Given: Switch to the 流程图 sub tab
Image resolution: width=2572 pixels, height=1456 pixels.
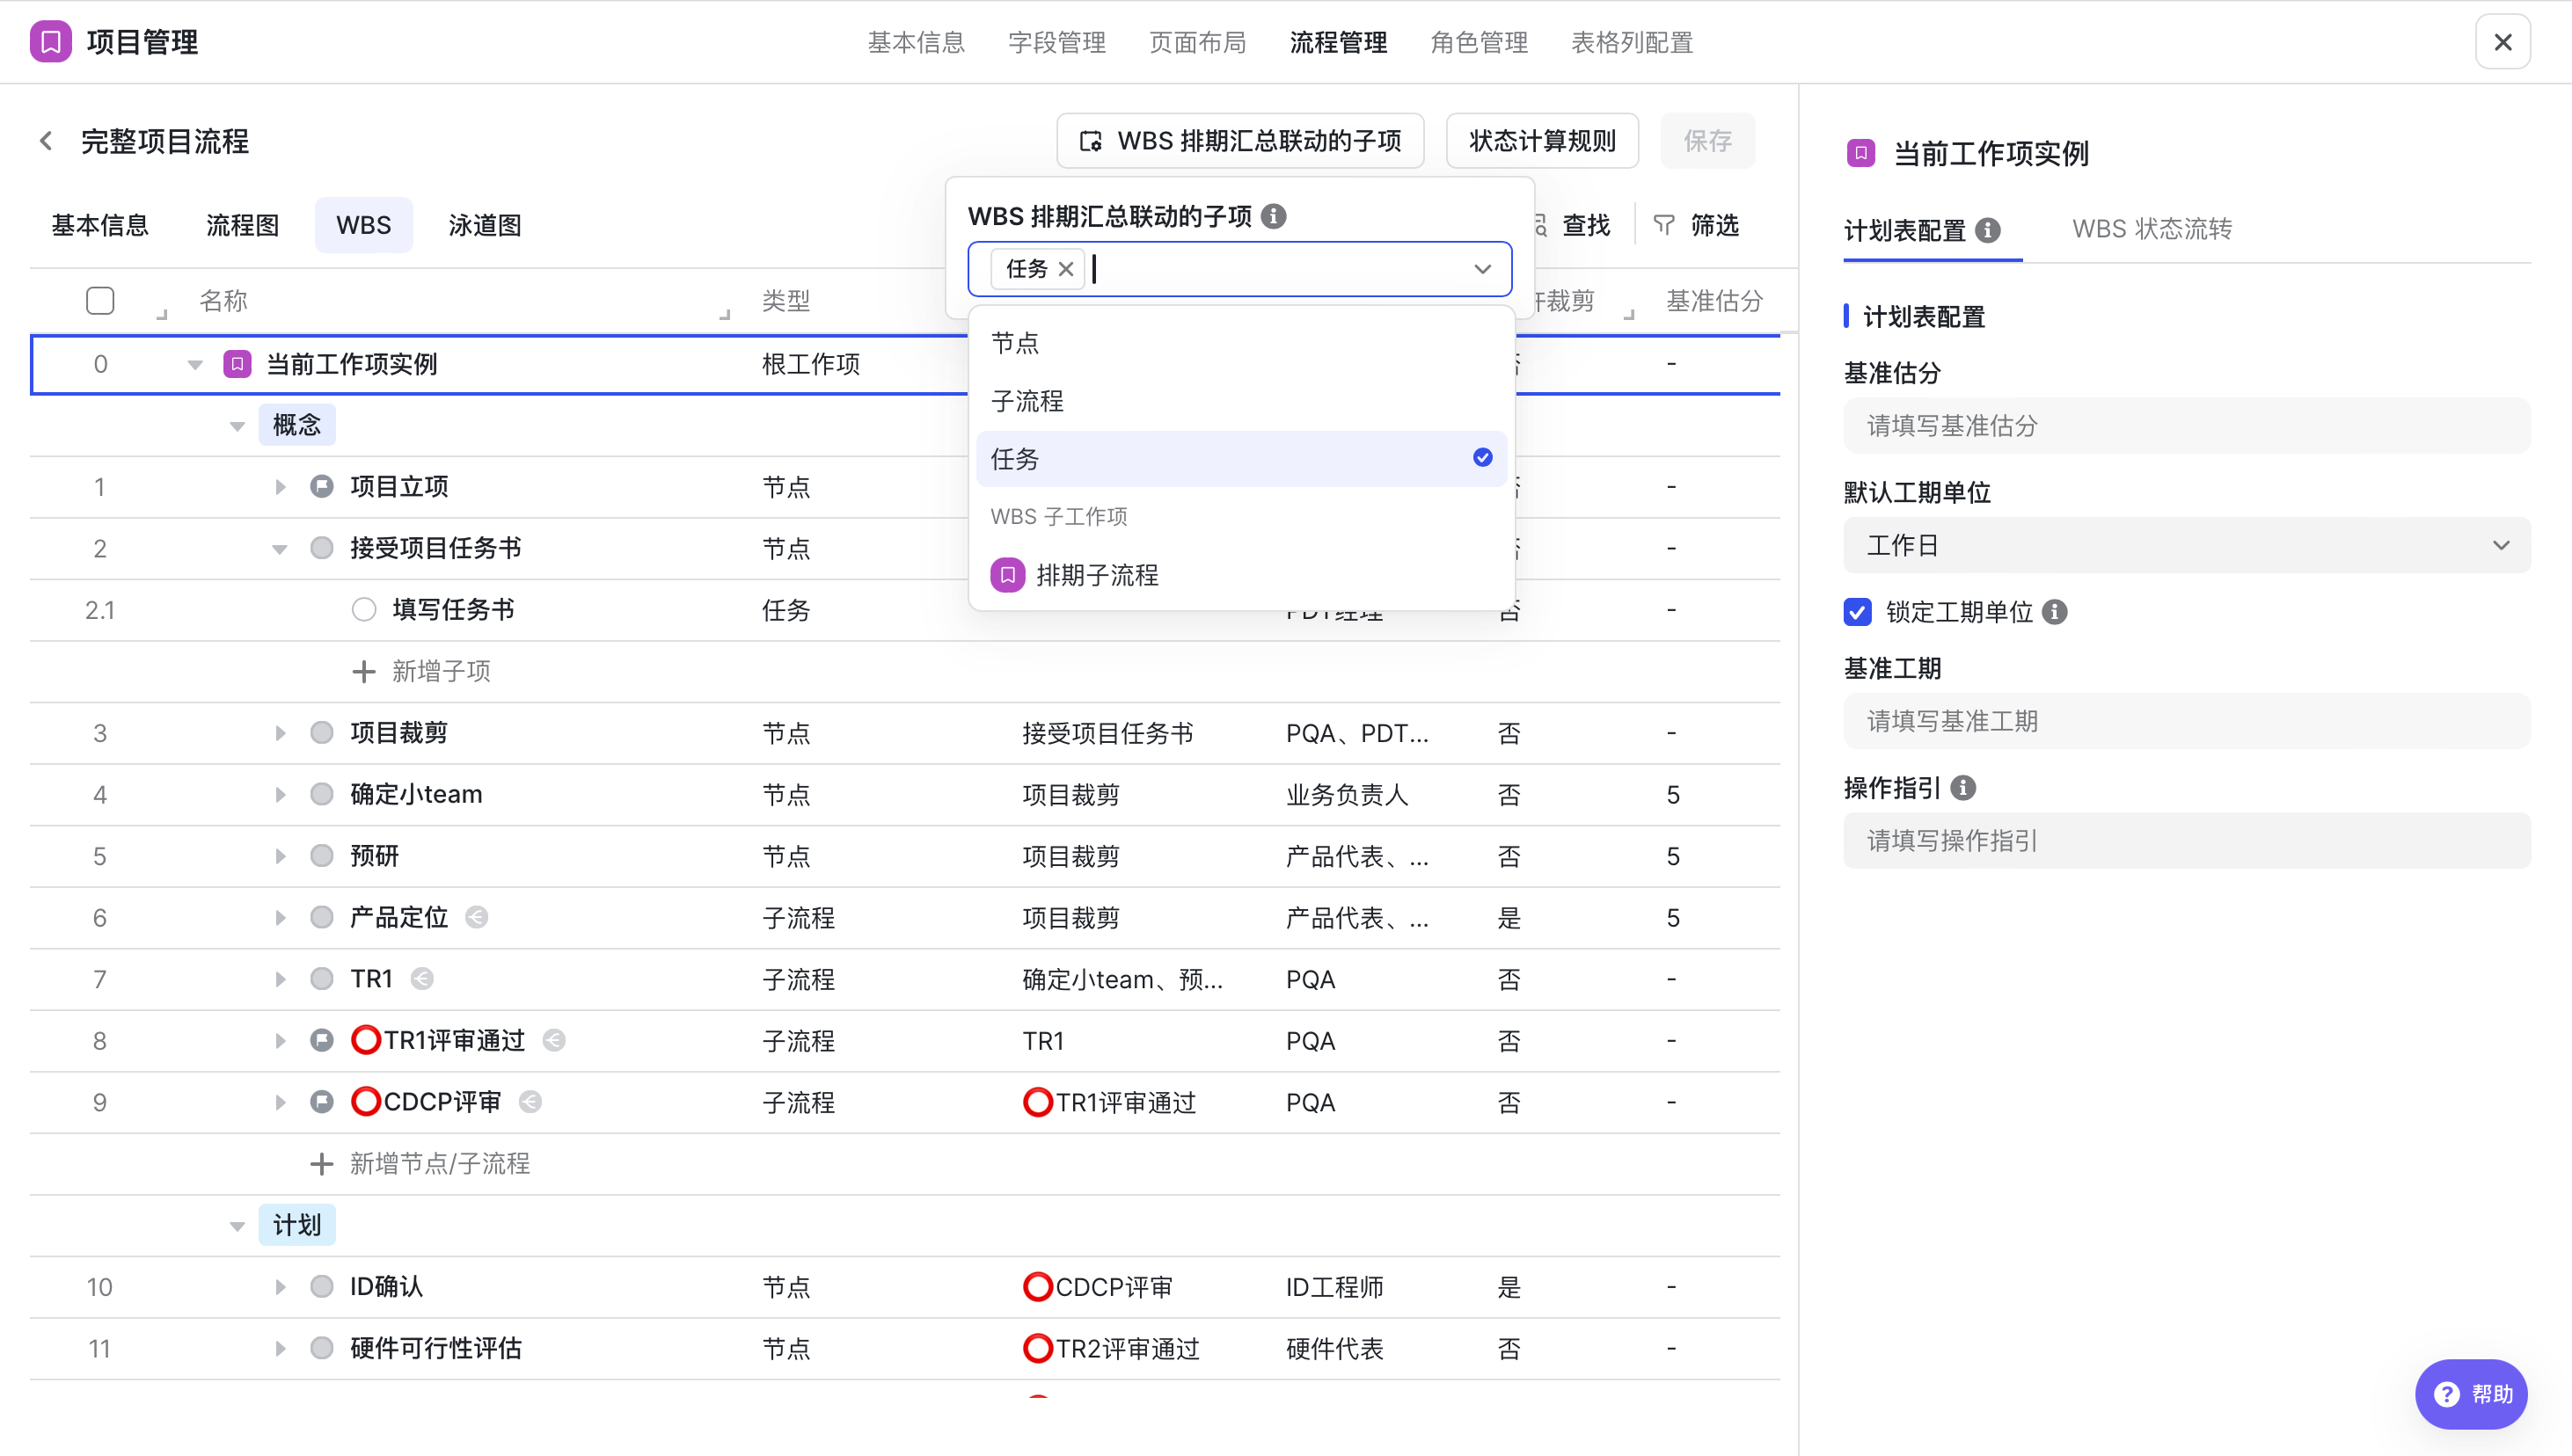Looking at the screenshot, I should tap(242, 225).
